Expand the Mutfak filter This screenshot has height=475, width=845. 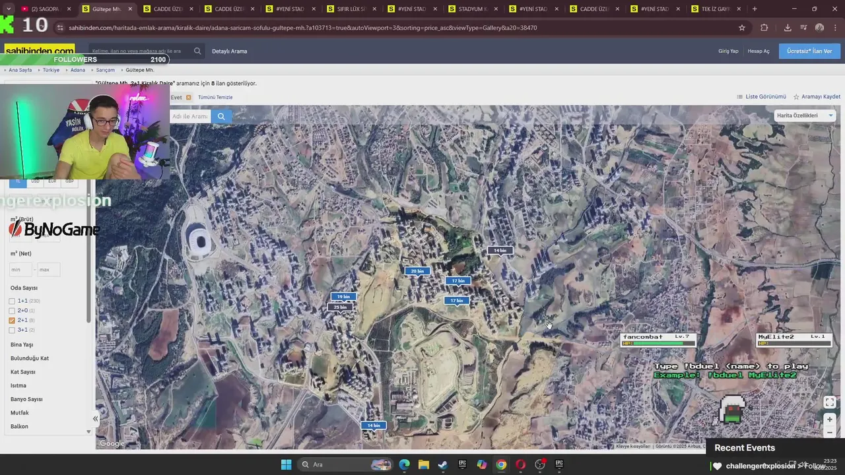[x=20, y=413]
